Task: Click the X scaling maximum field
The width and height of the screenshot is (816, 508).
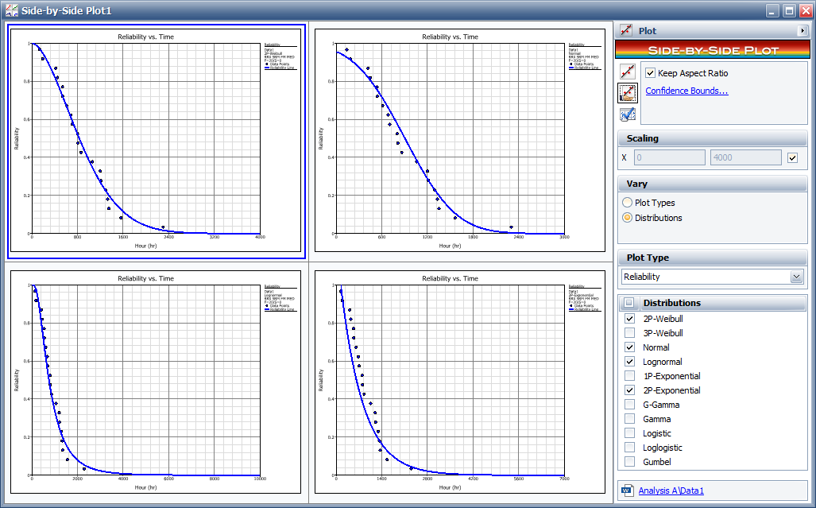Action: (x=745, y=157)
